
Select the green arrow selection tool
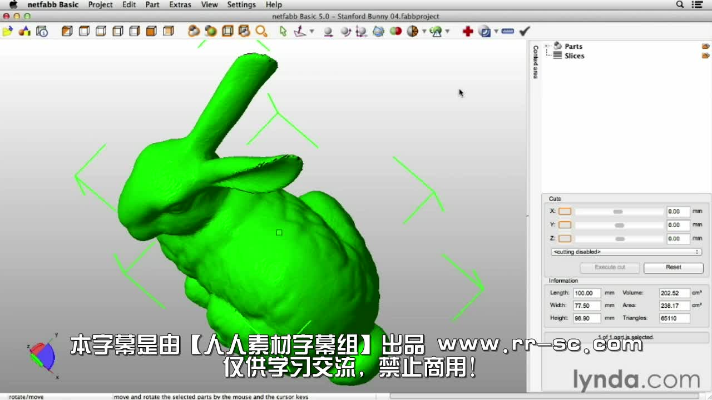click(283, 31)
